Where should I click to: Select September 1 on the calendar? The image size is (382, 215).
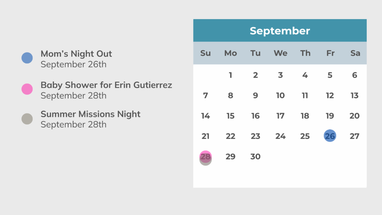[230, 75]
